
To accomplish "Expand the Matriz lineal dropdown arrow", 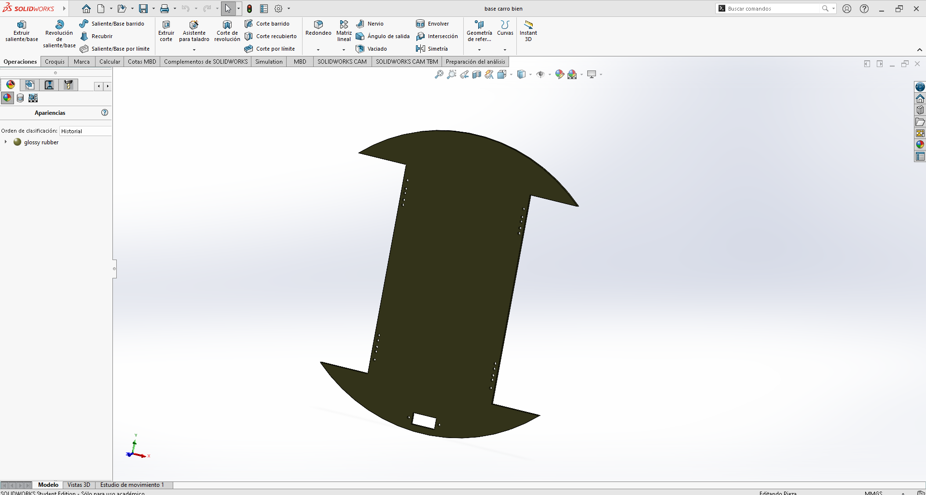I will [344, 50].
